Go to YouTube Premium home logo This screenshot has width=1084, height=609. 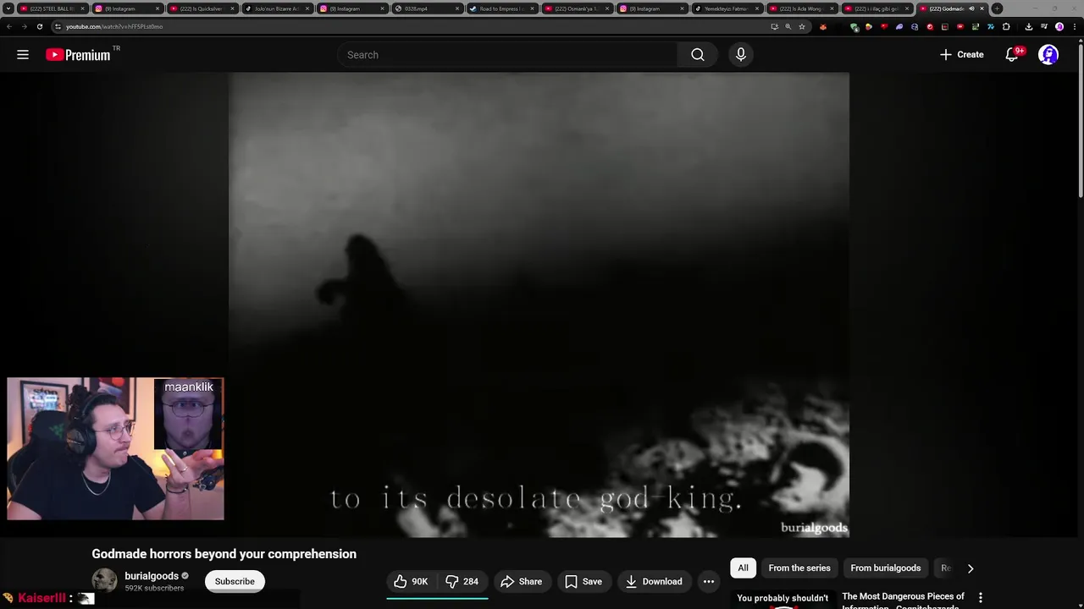(78, 55)
